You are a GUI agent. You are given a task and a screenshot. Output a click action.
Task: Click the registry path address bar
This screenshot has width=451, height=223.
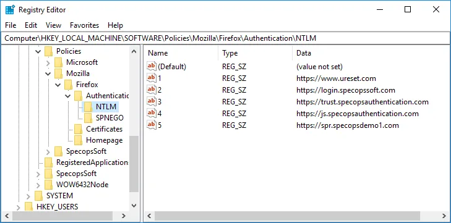225,38
